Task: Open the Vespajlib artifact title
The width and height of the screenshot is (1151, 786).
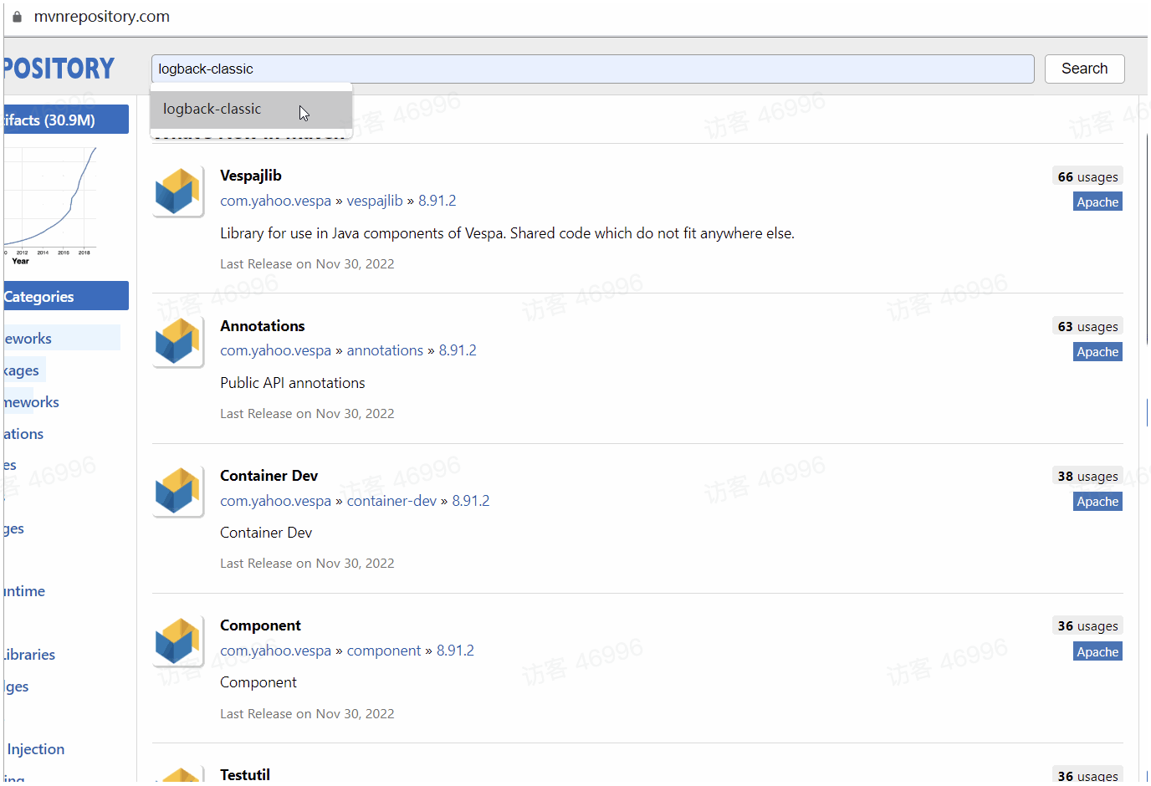Action: [251, 176]
